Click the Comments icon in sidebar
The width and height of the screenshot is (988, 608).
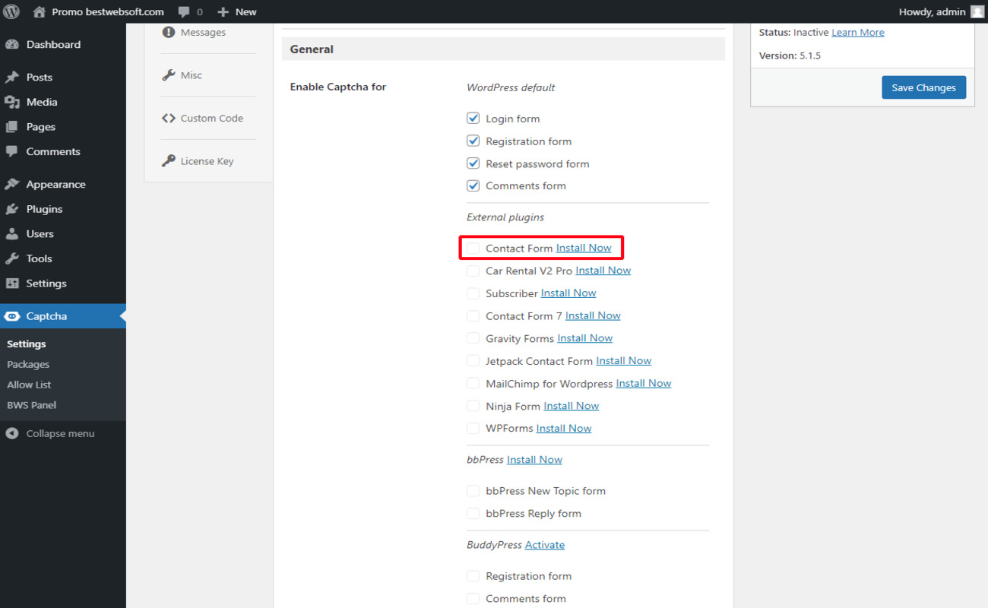click(12, 152)
